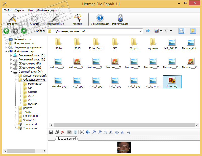Open the музыка folder icon in file list
Screen dimensions: 202x156
pos(153,42)
